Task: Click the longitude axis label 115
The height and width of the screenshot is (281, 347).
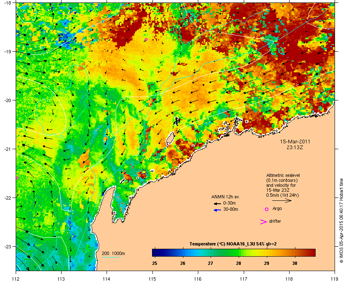Action: pyautogui.click(x=152, y=279)
